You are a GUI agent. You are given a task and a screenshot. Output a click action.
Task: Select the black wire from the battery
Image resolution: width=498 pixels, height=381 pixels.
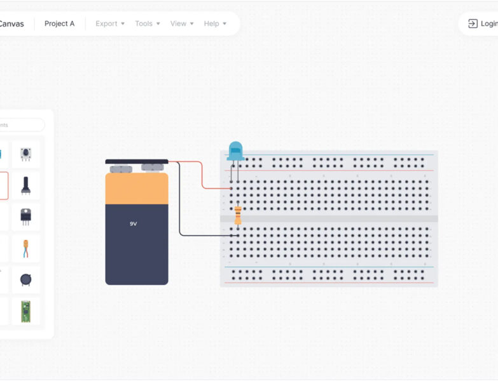click(x=179, y=210)
